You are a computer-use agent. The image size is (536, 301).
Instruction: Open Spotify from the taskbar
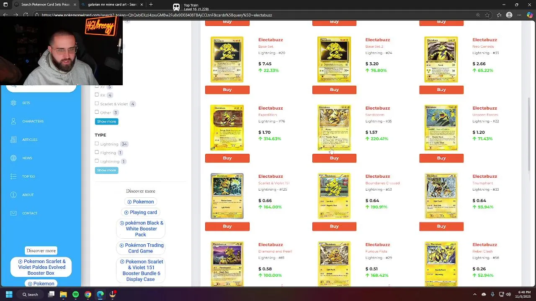click(75, 294)
